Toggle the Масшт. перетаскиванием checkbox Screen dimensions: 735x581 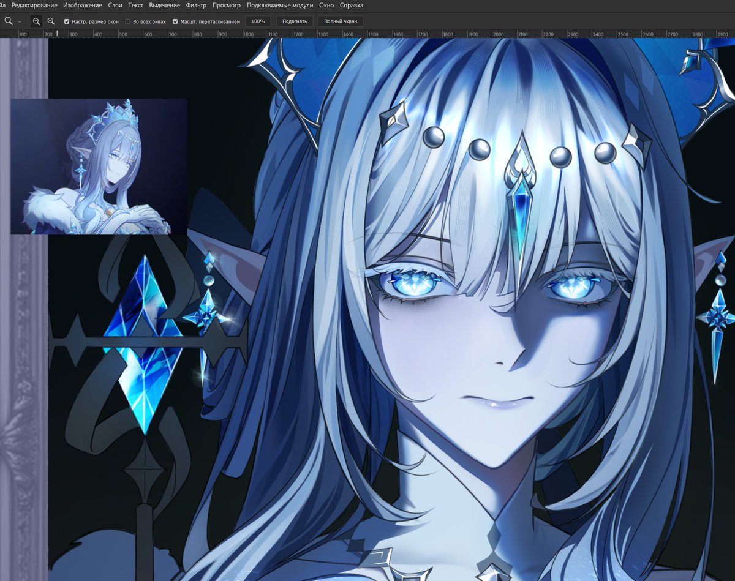[x=175, y=21]
